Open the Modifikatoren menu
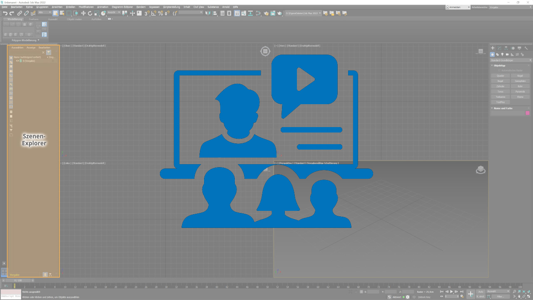The width and height of the screenshot is (533, 300). (x=86, y=7)
